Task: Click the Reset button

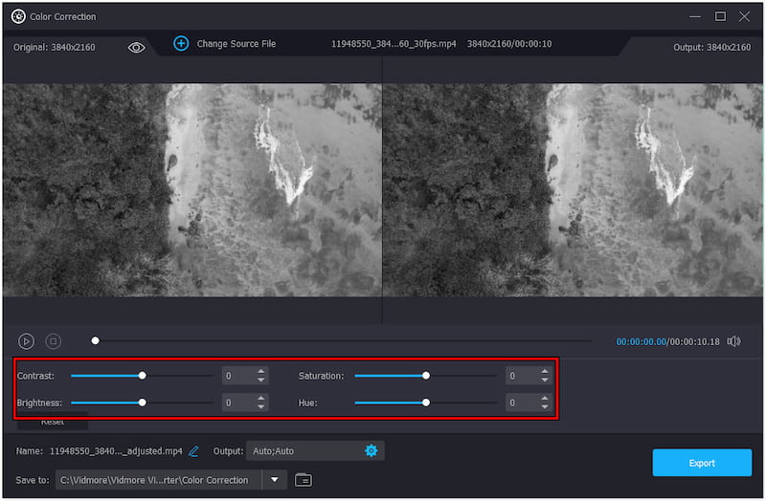Action: tap(53, 422)
